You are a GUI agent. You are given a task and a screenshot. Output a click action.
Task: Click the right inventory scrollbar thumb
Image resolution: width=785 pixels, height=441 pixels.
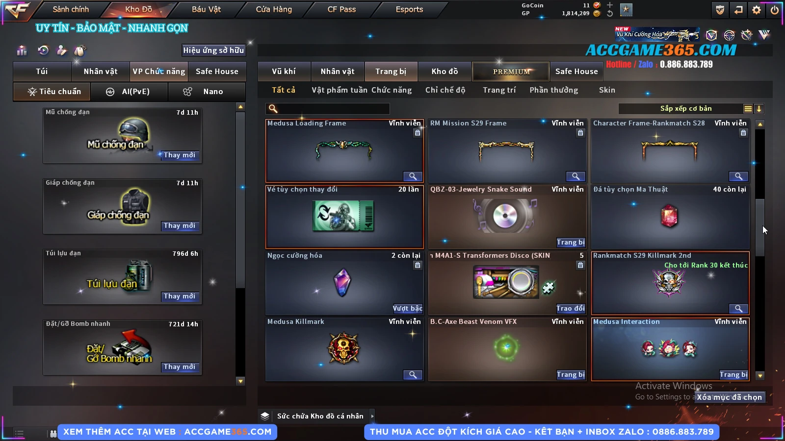[760, 228]
